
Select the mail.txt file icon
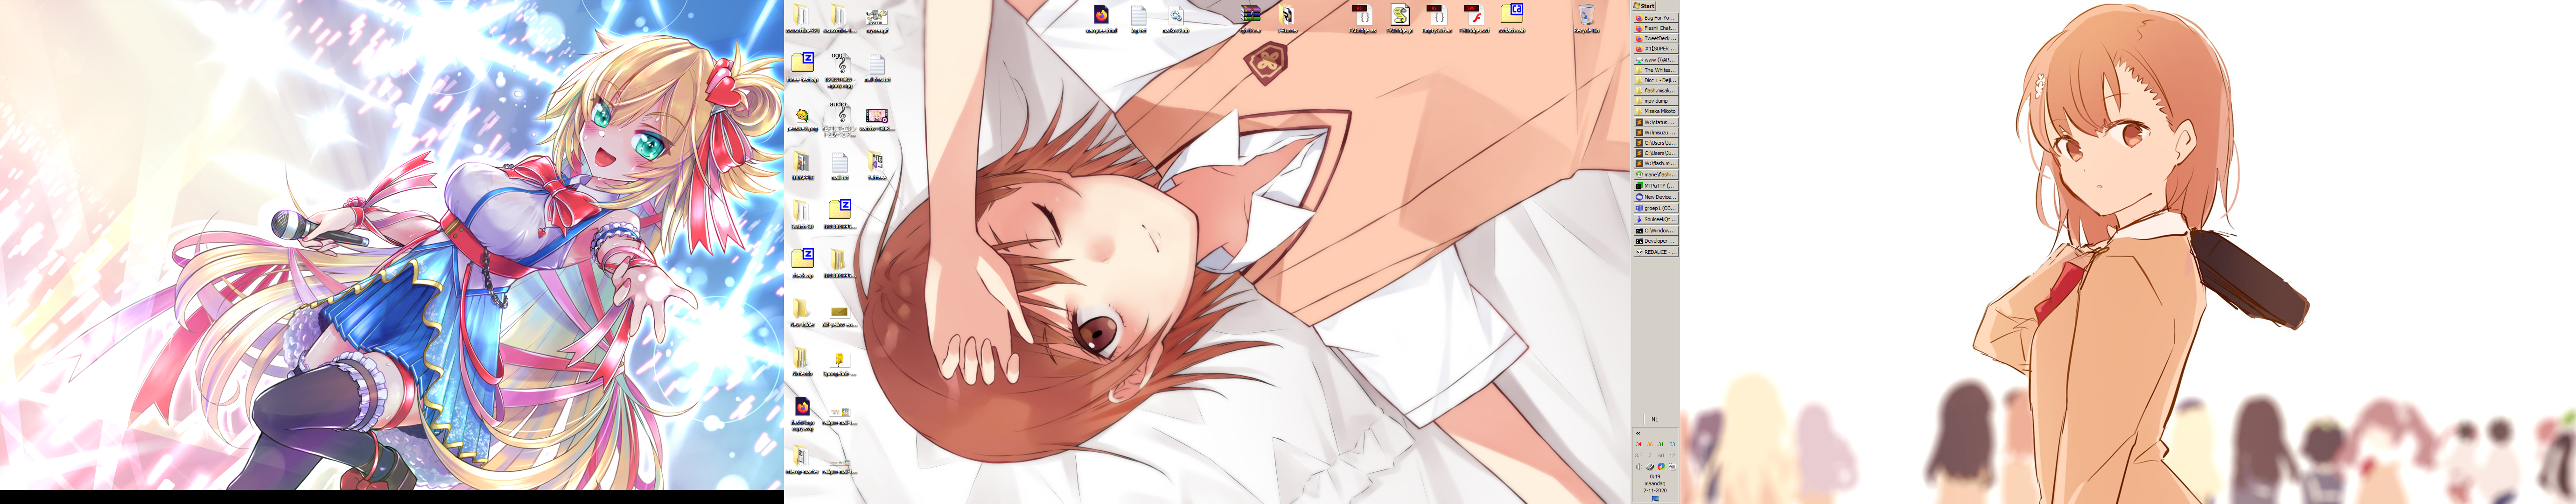840,165
